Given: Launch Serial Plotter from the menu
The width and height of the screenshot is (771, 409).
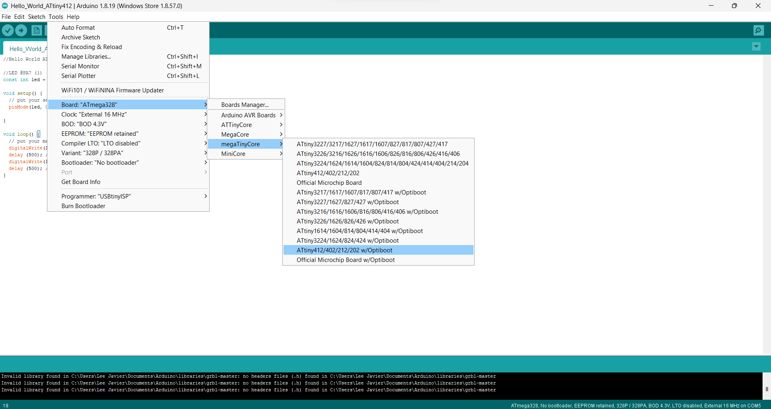Looking at the screenshot, I should (x=128, y=76).
